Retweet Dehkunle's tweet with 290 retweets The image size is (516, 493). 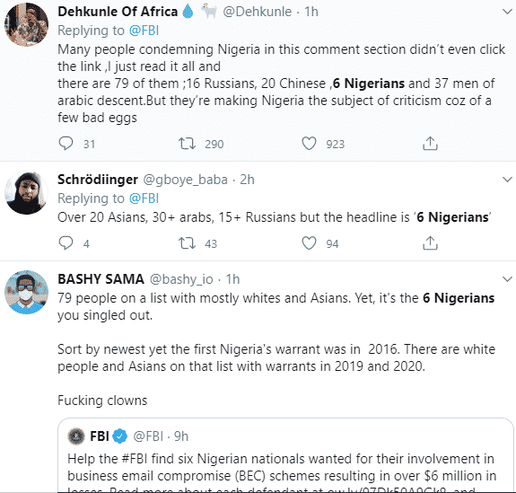point(187,144)
